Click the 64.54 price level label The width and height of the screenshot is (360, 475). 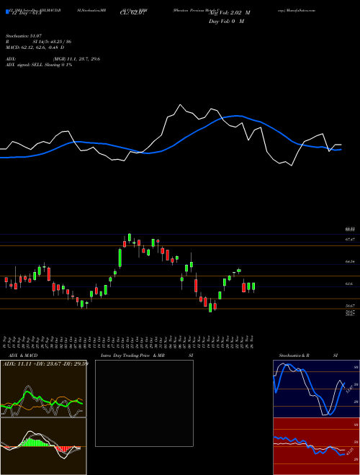click(350, 261)
